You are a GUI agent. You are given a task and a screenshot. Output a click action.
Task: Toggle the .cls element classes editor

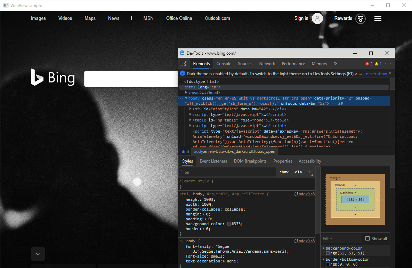tap(297, 172)
